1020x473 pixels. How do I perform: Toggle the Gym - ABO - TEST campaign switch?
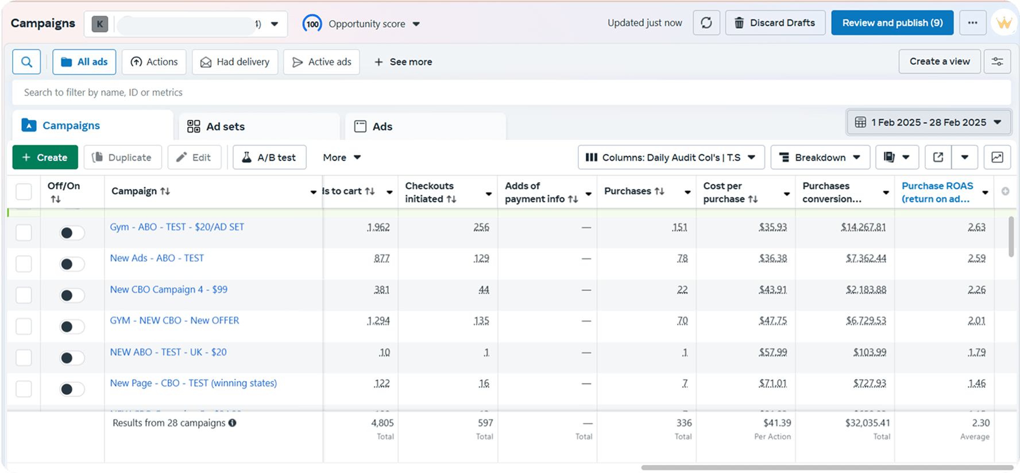coord(72,232)
